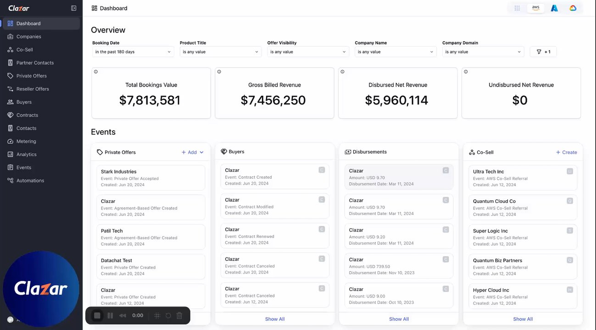Click info icon on Total Bookings Value
The width and height of the screenshot is (596, 330).
[96, 72]
